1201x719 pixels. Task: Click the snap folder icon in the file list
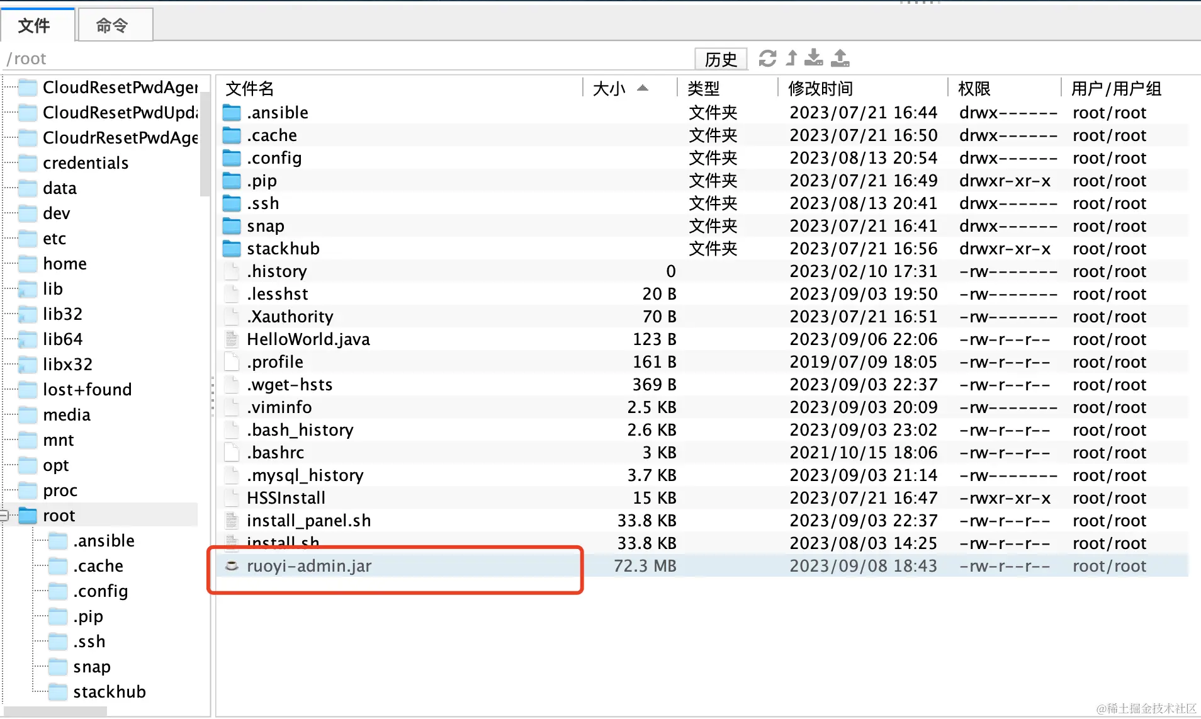(x=231, y=225)
